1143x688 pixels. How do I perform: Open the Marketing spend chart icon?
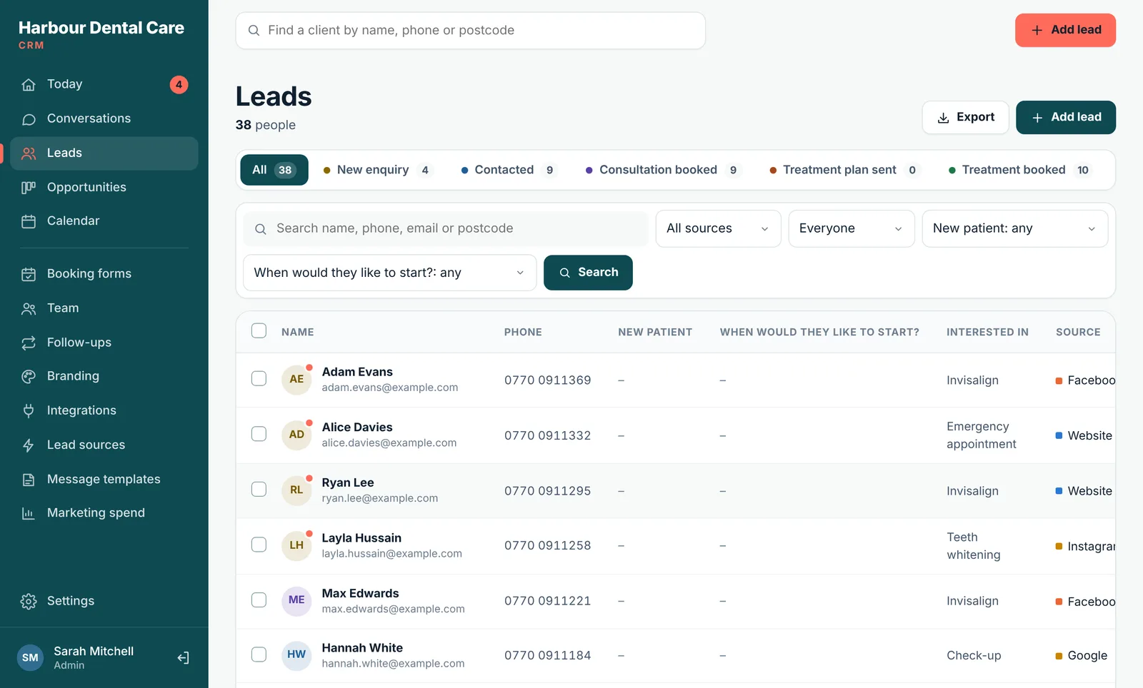pos(29,513)
